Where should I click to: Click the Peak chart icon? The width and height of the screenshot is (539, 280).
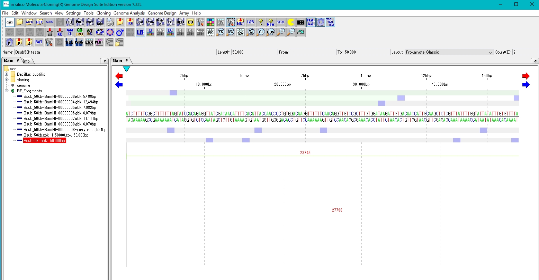(x=79, y=43)
